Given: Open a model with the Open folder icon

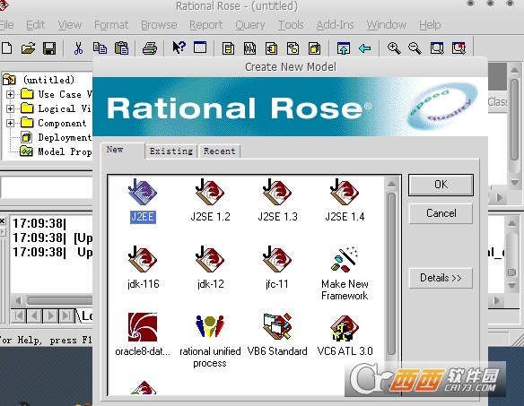Looking at the screenshot, I should tap(28, 48).
